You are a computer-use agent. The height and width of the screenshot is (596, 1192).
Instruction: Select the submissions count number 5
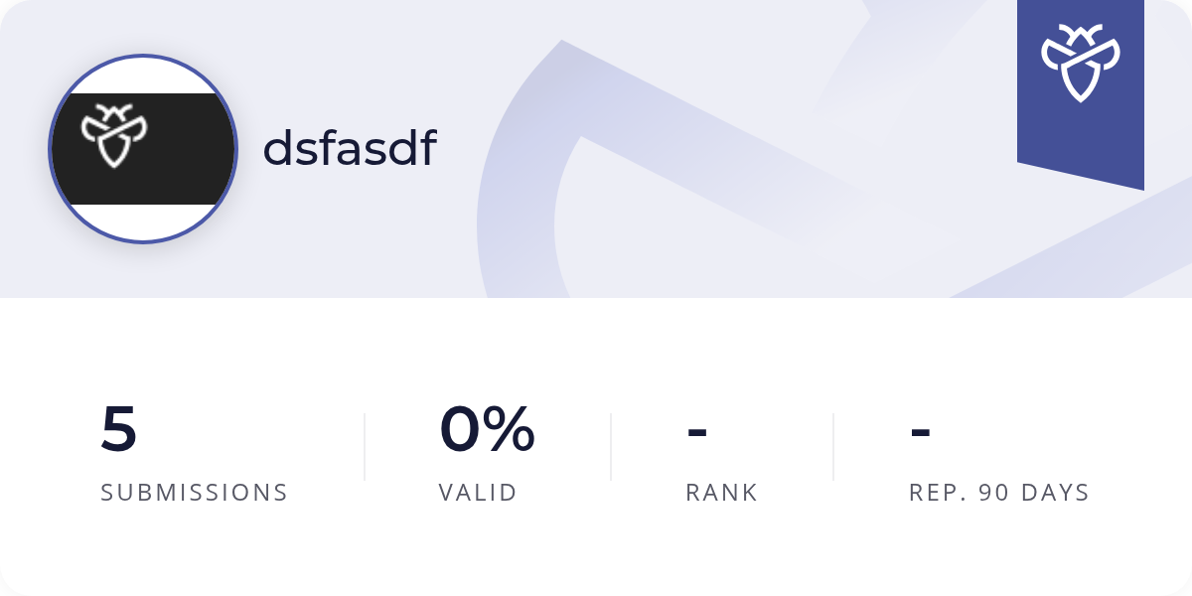pos(119,429)
